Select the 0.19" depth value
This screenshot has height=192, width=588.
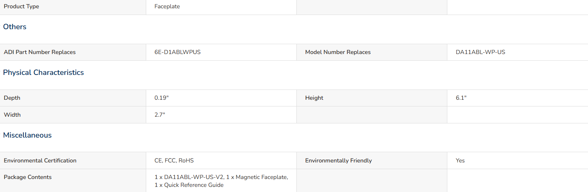[162, 98]
